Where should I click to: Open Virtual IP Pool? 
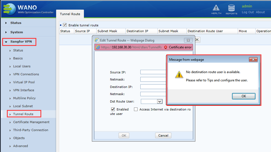coord(24,82)
